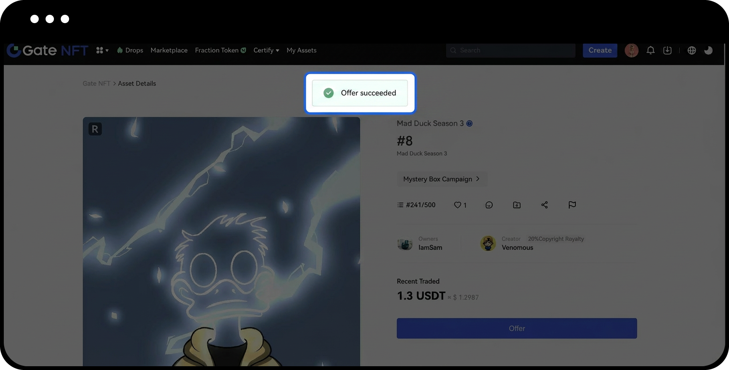The image size is (729, 370).
Task: Click the Create button
Action: pyautogui.click(x=600, y=50)
